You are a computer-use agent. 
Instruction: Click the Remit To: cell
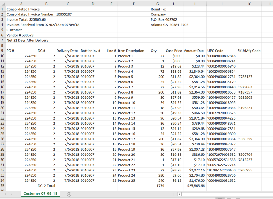(x=157, y=9)
